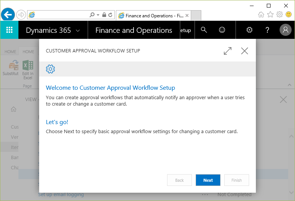Open the settings gear in black header
Screen dimensions: 295x201
(249, 30)
